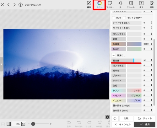Zoom out with the minus button
Viewport: 157px width, 128px height.
click(29, 124)
